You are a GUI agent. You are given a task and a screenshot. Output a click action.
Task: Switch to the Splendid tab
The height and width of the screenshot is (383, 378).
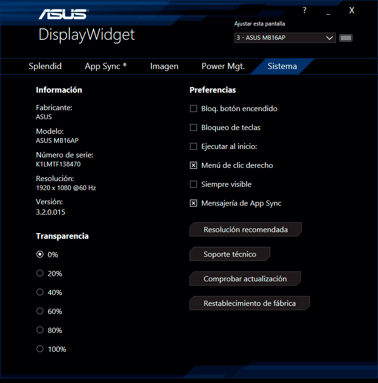[x=45, y=66]
